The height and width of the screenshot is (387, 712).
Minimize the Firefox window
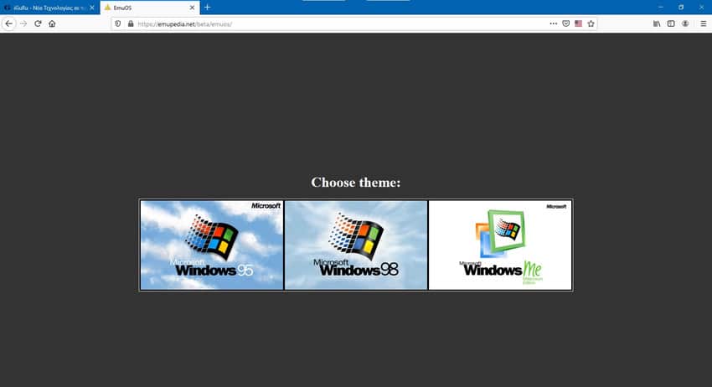tap(661, 8)
